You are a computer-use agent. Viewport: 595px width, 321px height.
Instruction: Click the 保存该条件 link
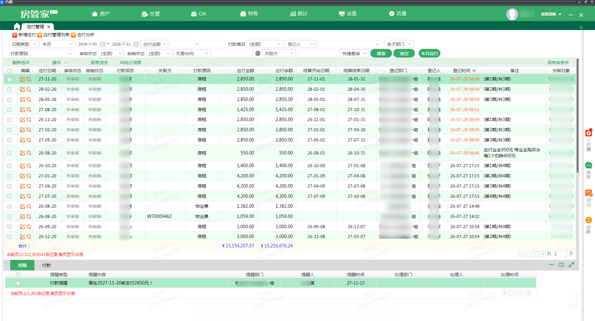point(558,63)
